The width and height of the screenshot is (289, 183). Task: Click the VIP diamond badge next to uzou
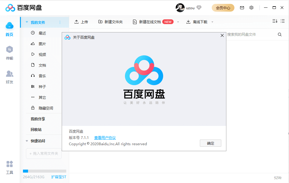[199, 7]
